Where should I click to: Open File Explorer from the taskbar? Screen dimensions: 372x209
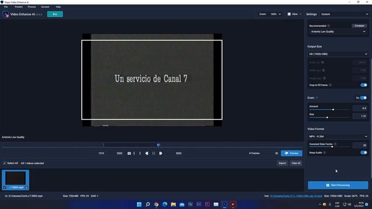(173, 204)
